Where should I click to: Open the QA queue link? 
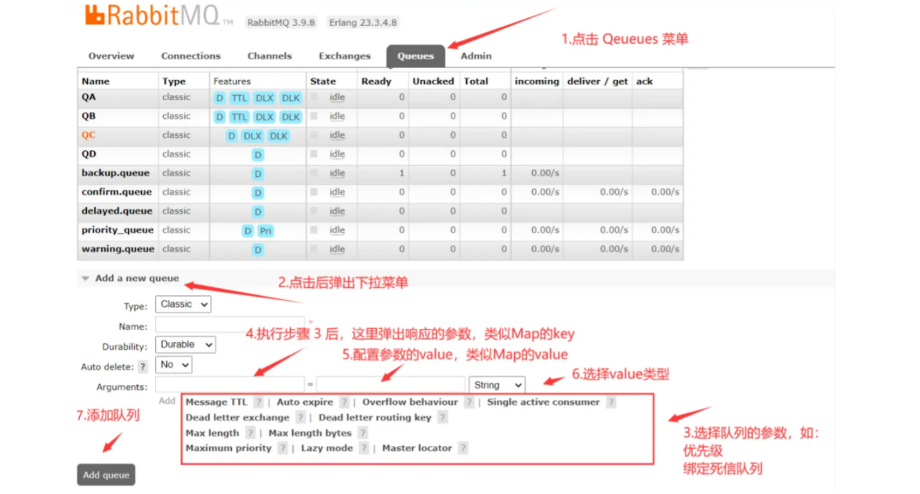tap(89, 97)
